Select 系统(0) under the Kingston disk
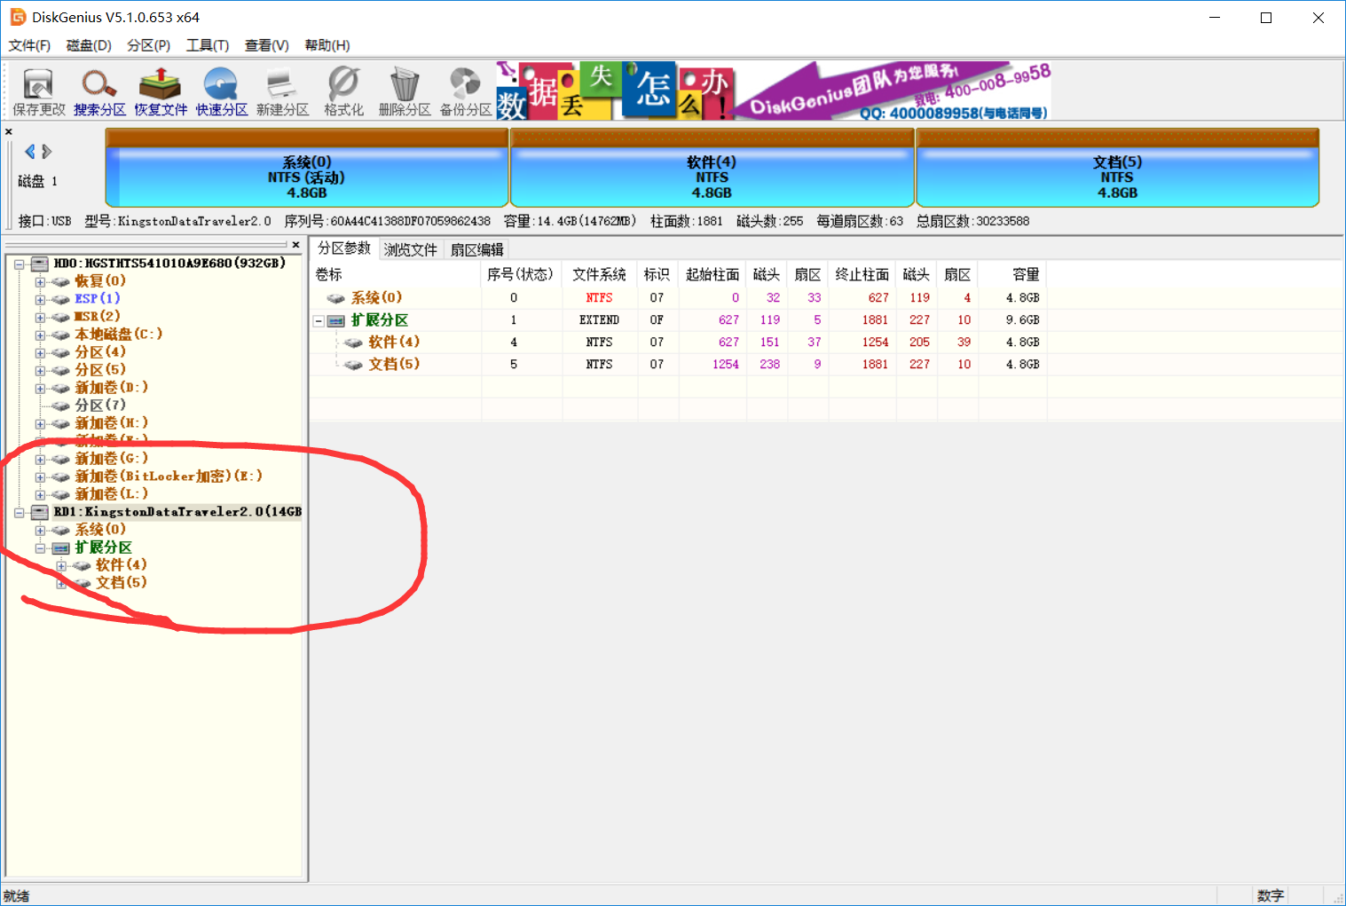 pyautogui.click(x=100, y=530)
